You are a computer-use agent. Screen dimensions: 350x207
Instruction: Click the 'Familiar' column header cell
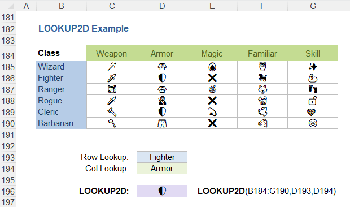(262, 53)
